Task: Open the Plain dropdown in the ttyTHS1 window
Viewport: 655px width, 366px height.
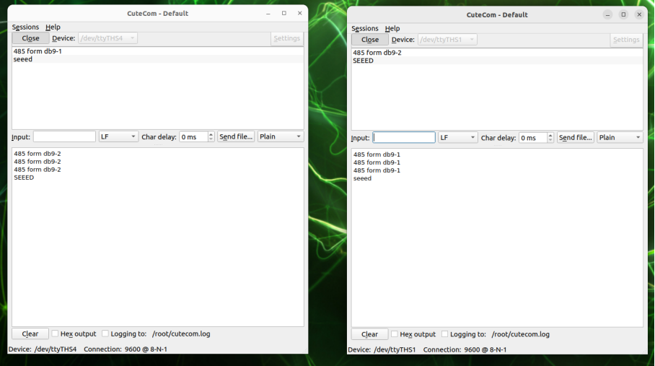Action: pyautogui.click(x=620, y=138)
